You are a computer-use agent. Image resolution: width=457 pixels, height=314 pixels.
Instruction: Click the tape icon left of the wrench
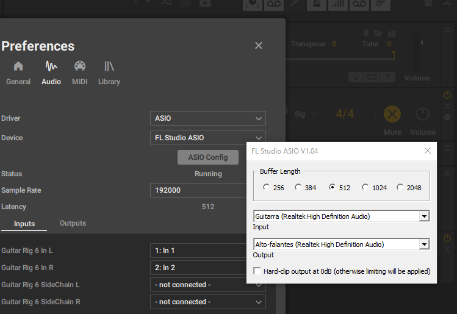tap(274, 4)
